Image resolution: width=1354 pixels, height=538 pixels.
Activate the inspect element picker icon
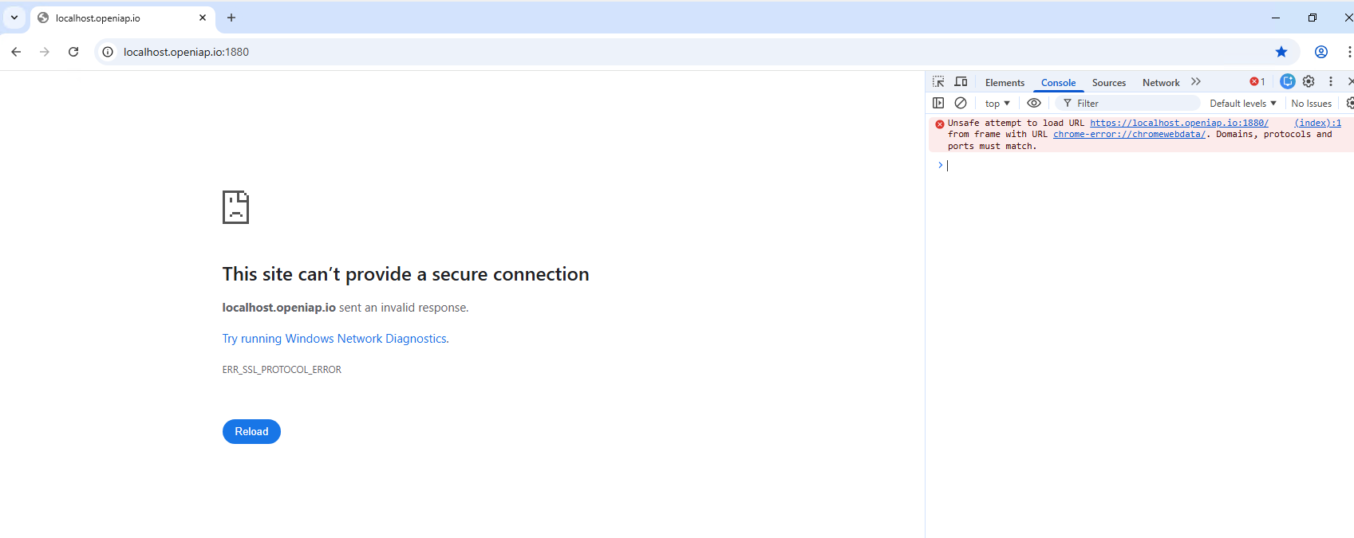point(938,82)
